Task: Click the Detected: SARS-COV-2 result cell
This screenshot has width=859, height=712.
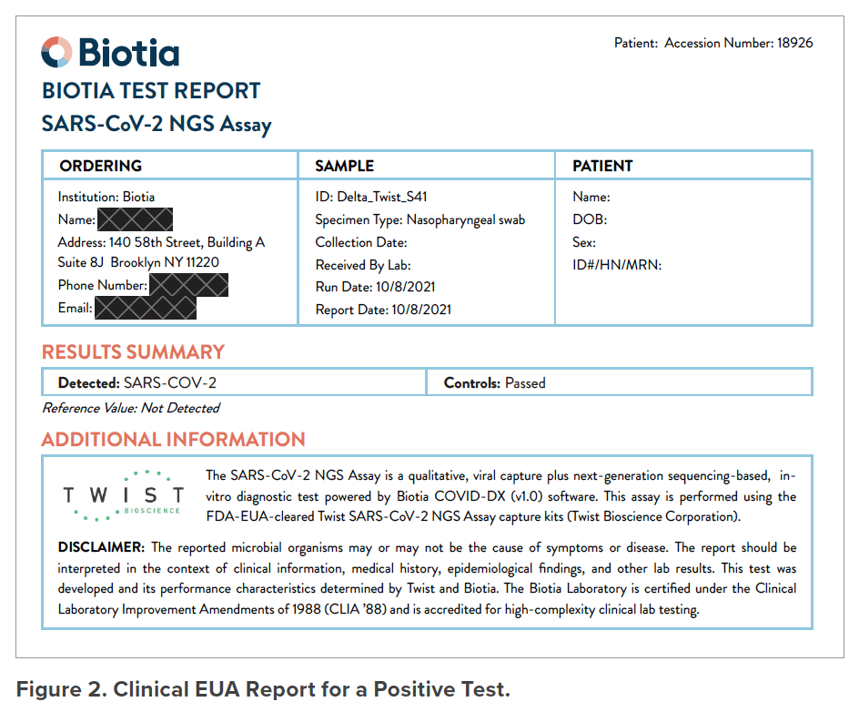Action: pos(137,383)
